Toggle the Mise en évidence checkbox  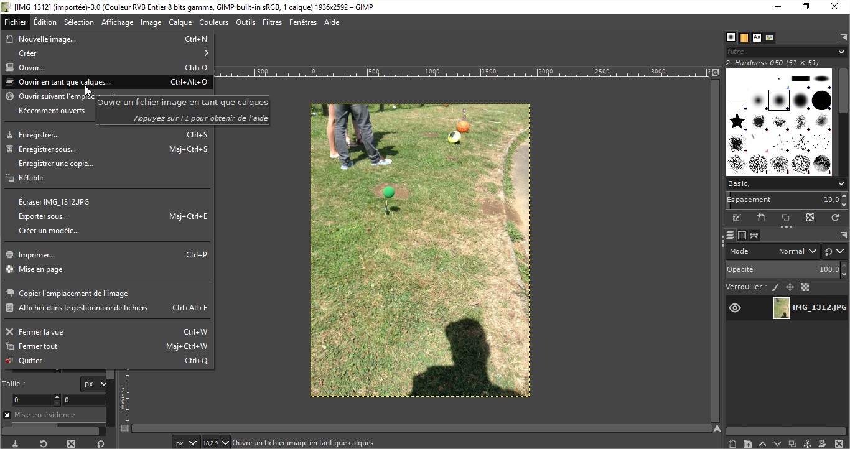[x=7, y=415]
